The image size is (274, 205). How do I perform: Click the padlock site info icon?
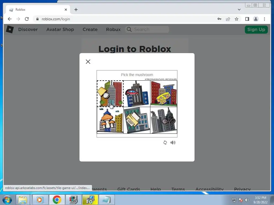[37, 19]
